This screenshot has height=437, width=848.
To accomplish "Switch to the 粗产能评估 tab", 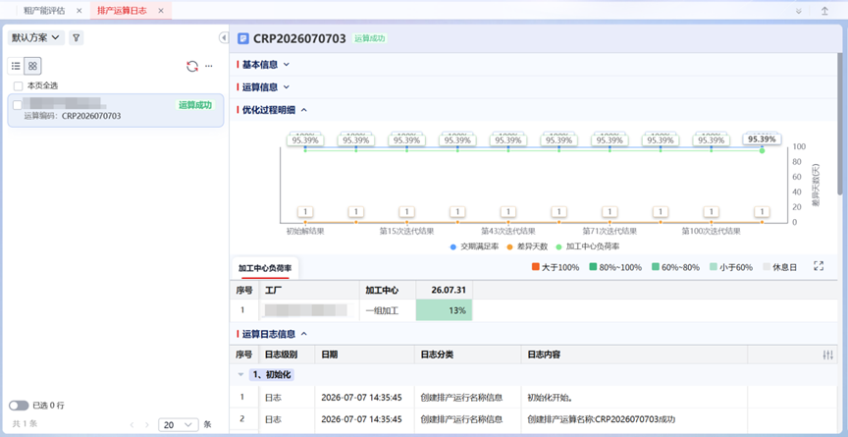I will coord(44,10).
